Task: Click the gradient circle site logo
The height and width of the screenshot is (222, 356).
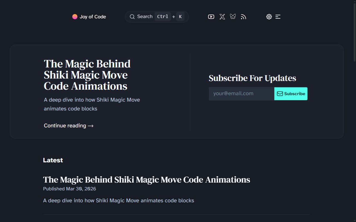Action: [x=75, y=17]
